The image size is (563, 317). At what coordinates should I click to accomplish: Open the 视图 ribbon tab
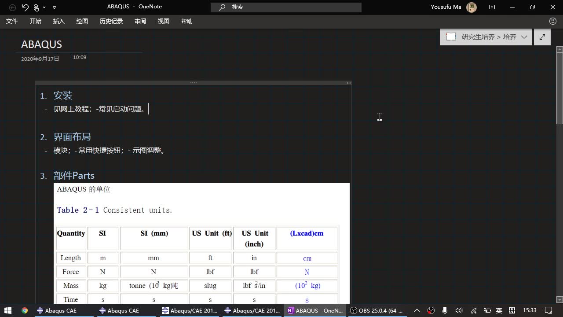(164, 21)
